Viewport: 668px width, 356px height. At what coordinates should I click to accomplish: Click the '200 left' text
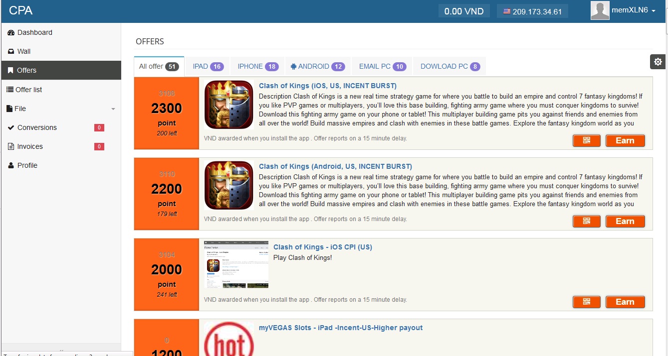167,133
